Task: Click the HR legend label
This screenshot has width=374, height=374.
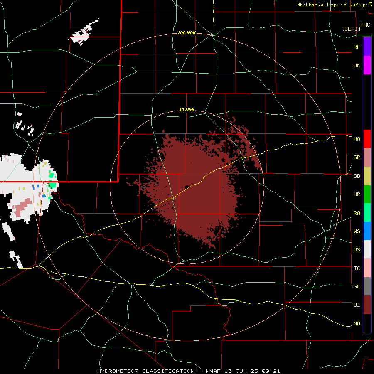Action: click(357, 194)
